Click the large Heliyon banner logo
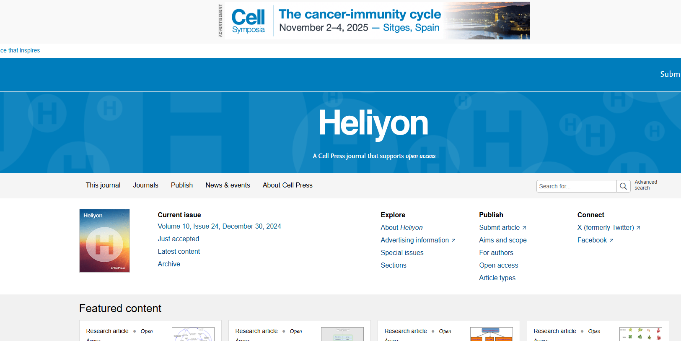 [373, 123]
